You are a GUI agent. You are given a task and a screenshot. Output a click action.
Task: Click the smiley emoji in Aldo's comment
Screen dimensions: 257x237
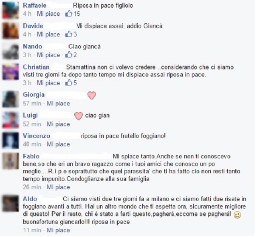237,215
